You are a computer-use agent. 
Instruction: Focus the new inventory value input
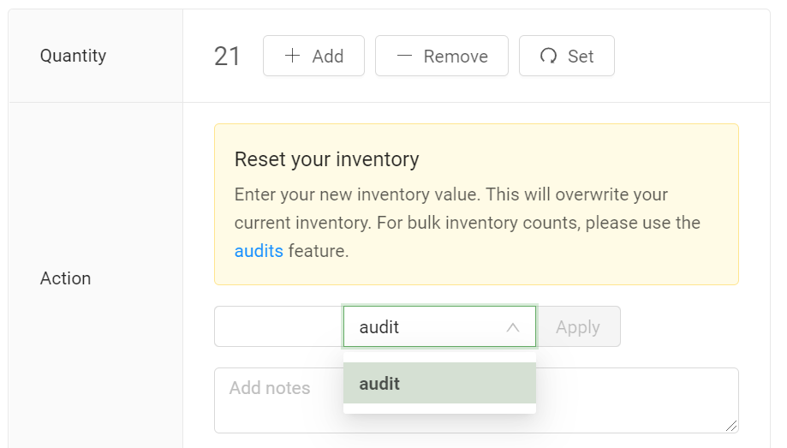(278, 326)
